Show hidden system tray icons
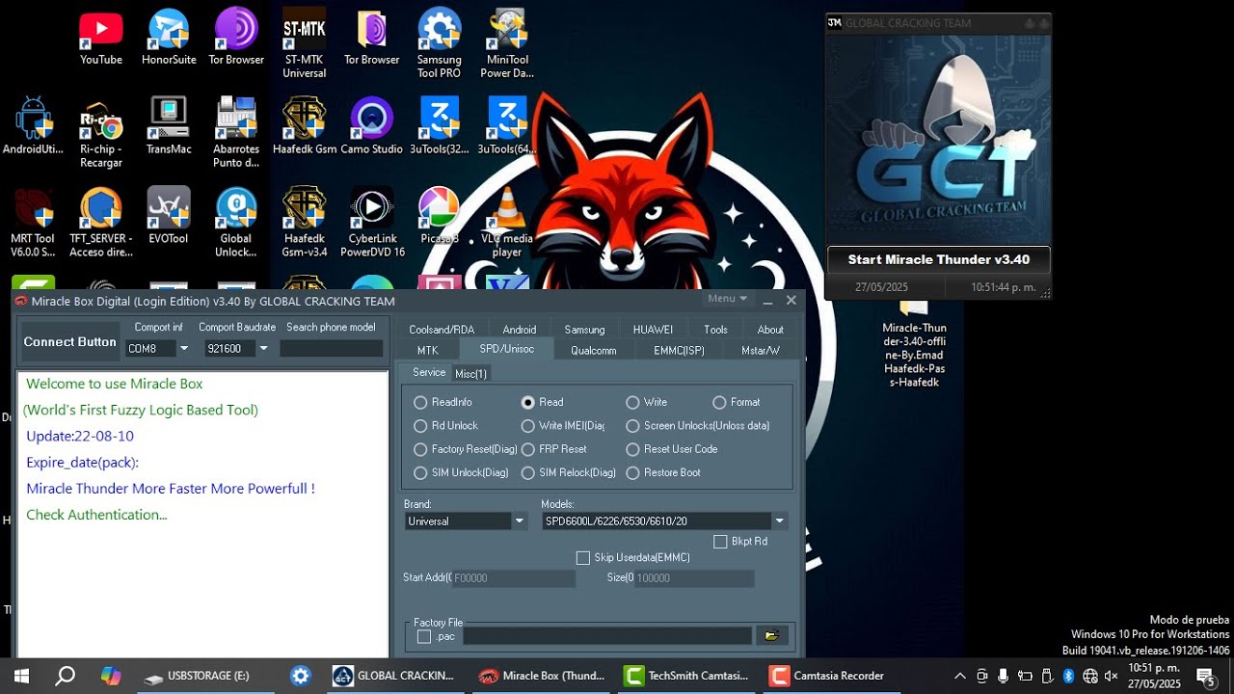This screenshot has height=694, width=1234. coord(959,676)
